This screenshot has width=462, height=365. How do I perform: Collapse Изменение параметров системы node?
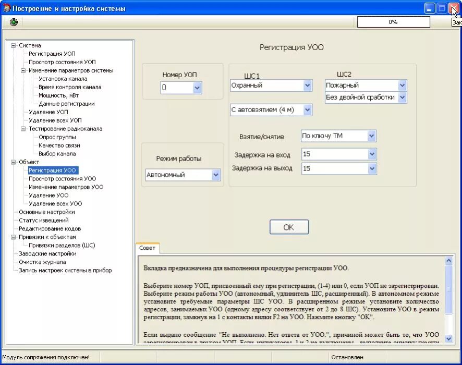[x=23, y=70]
